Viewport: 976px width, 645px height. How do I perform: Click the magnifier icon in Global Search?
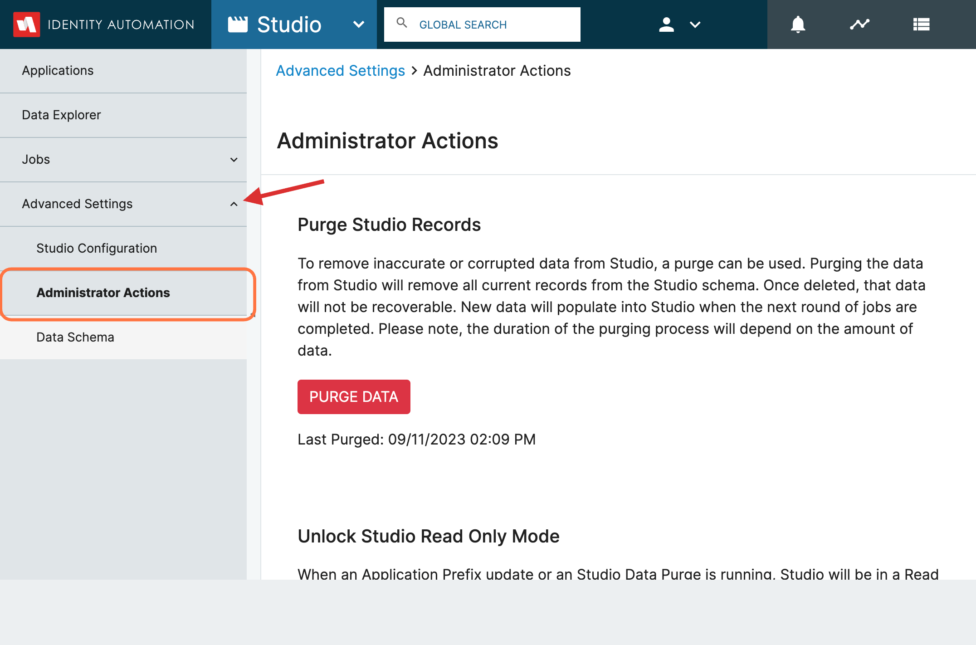pos(401,23)
